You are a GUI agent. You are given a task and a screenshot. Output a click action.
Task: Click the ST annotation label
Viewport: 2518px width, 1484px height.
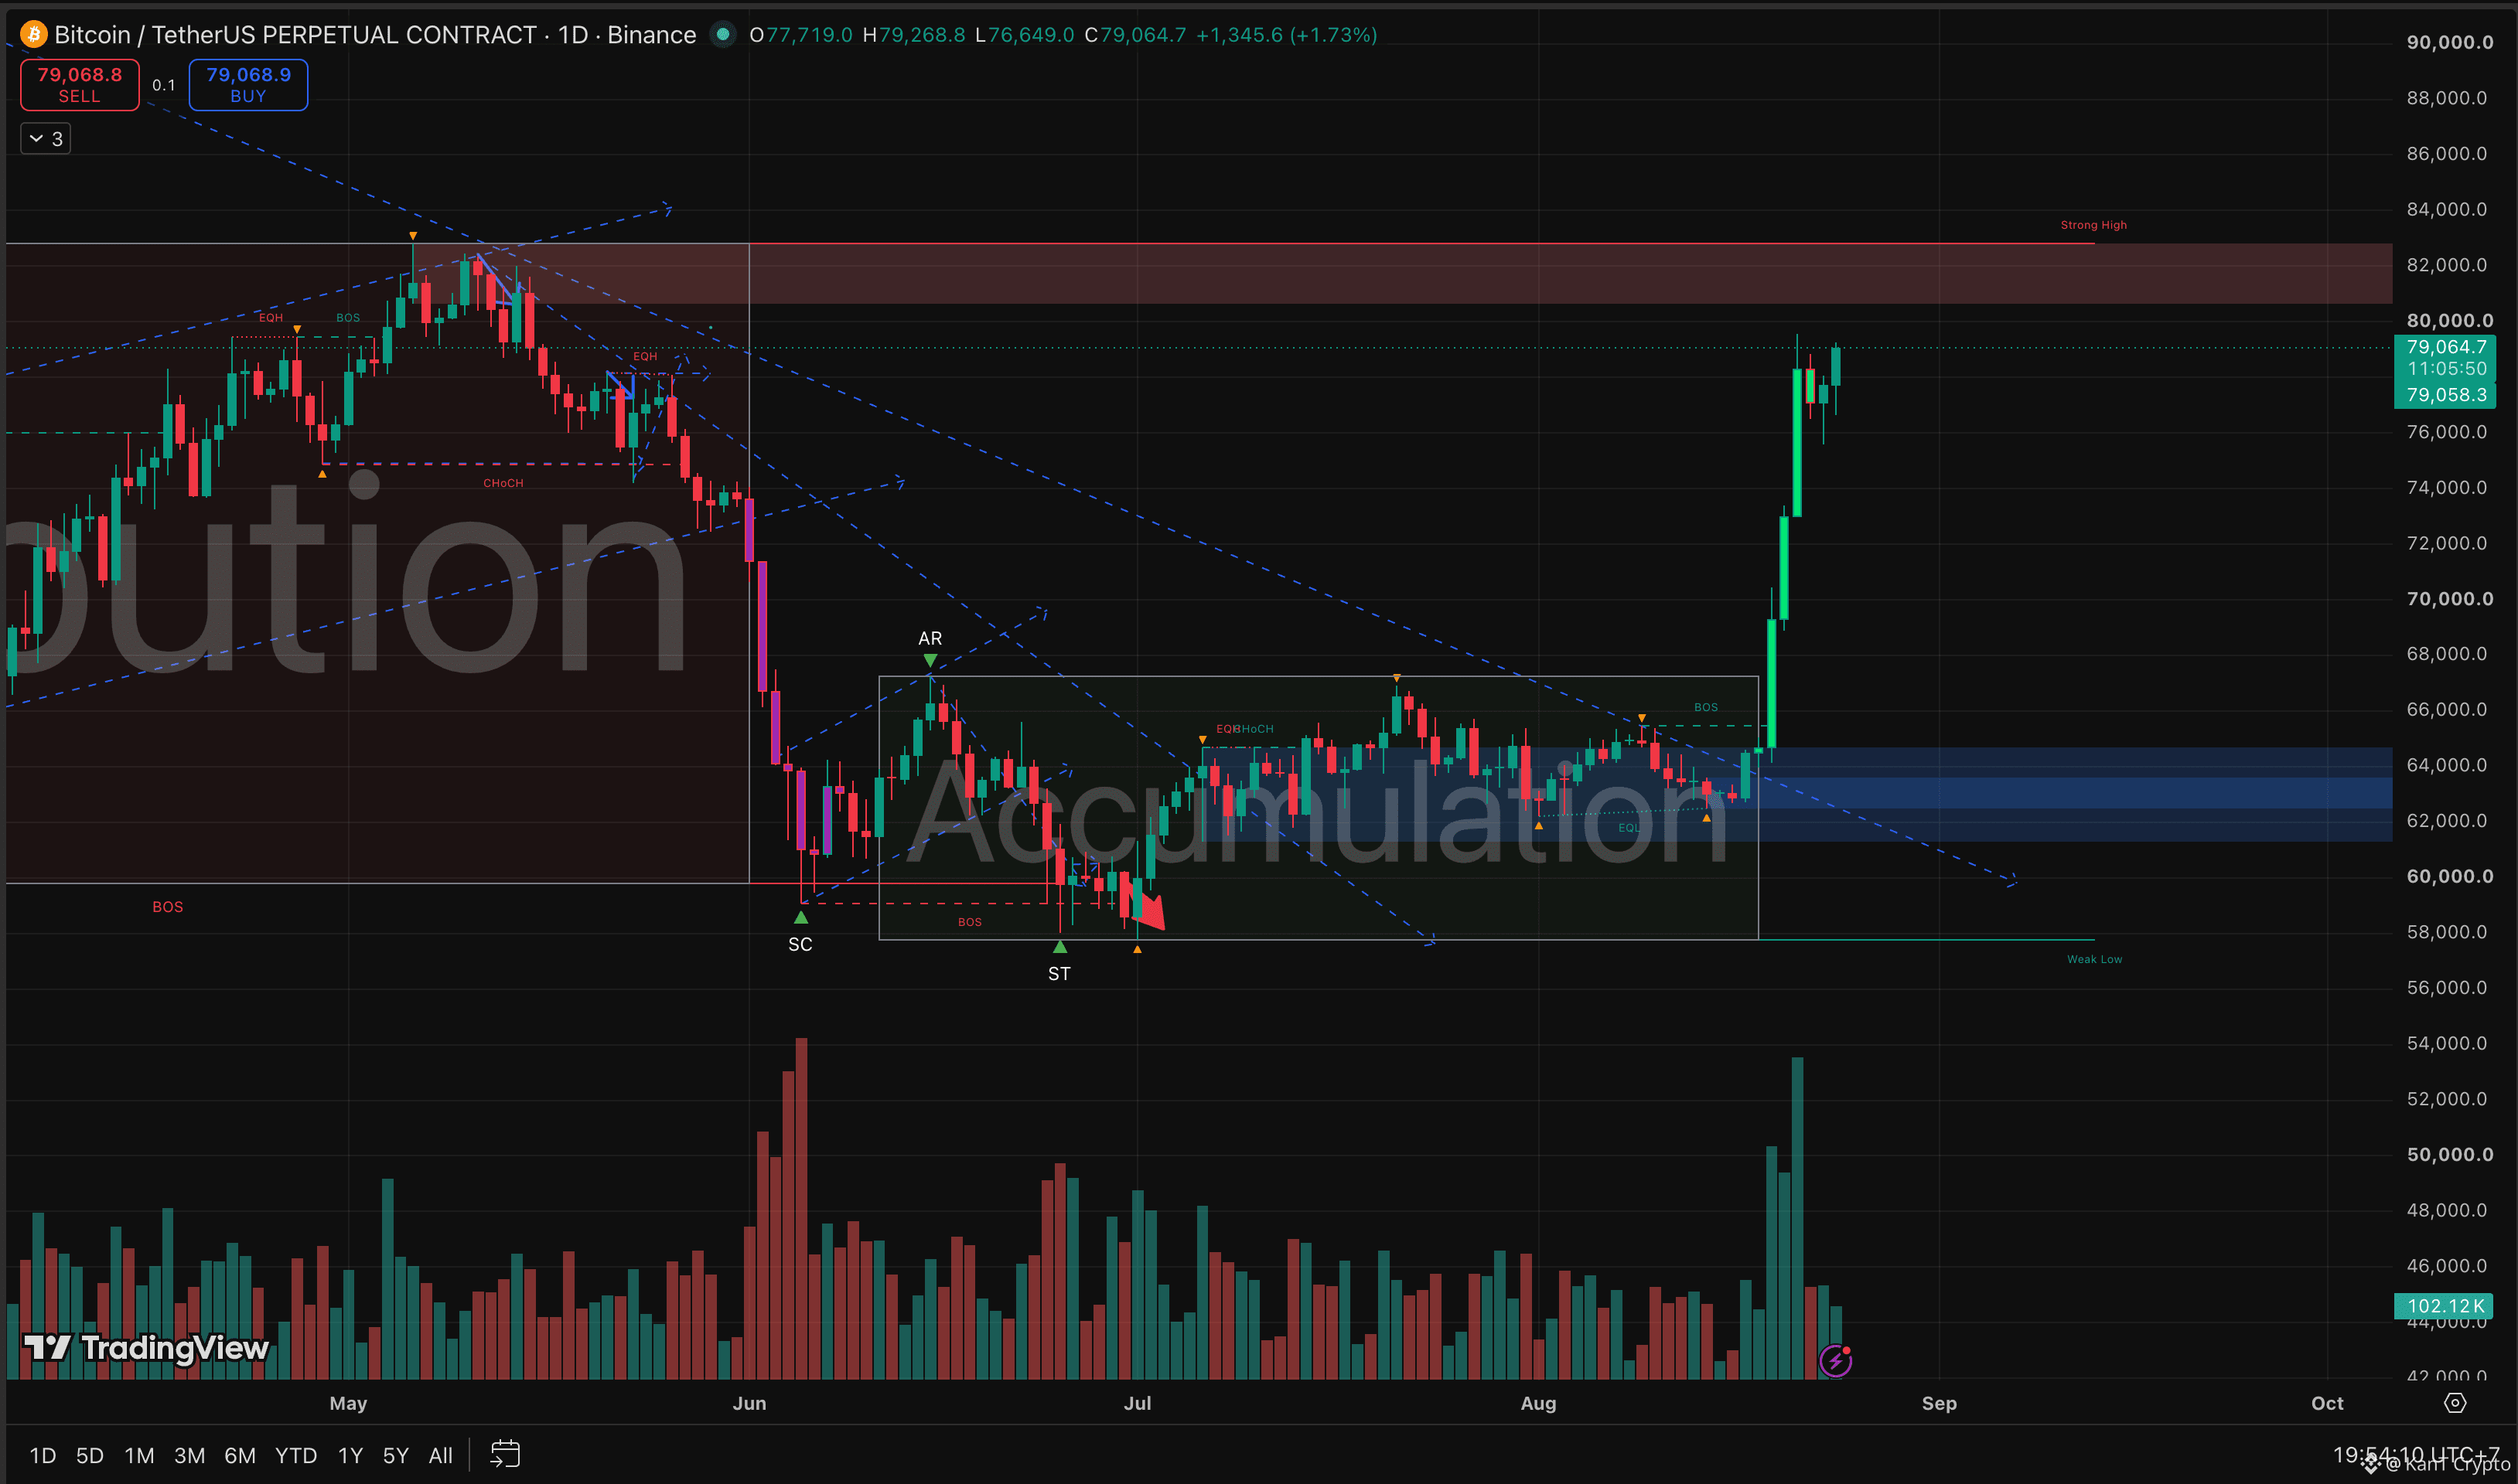pyautogui.click(x=1059, y=974)
